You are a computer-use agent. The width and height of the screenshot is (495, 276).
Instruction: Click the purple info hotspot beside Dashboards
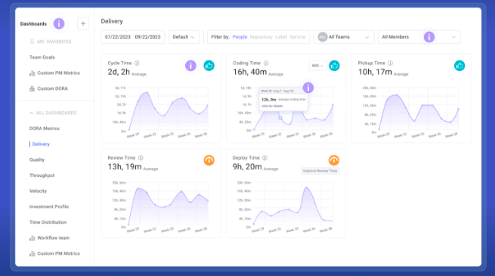point(59,23)
